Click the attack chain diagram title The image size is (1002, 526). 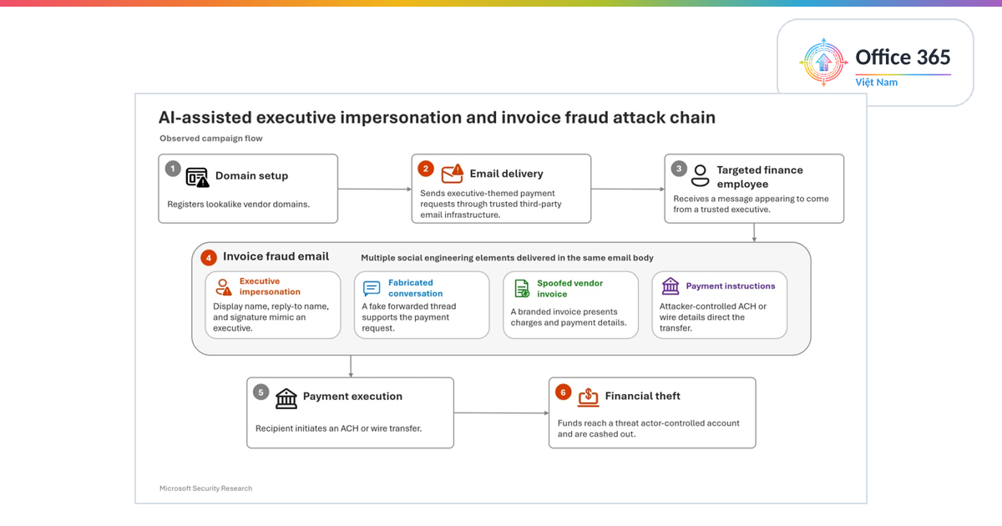click(x=437, y=118)
